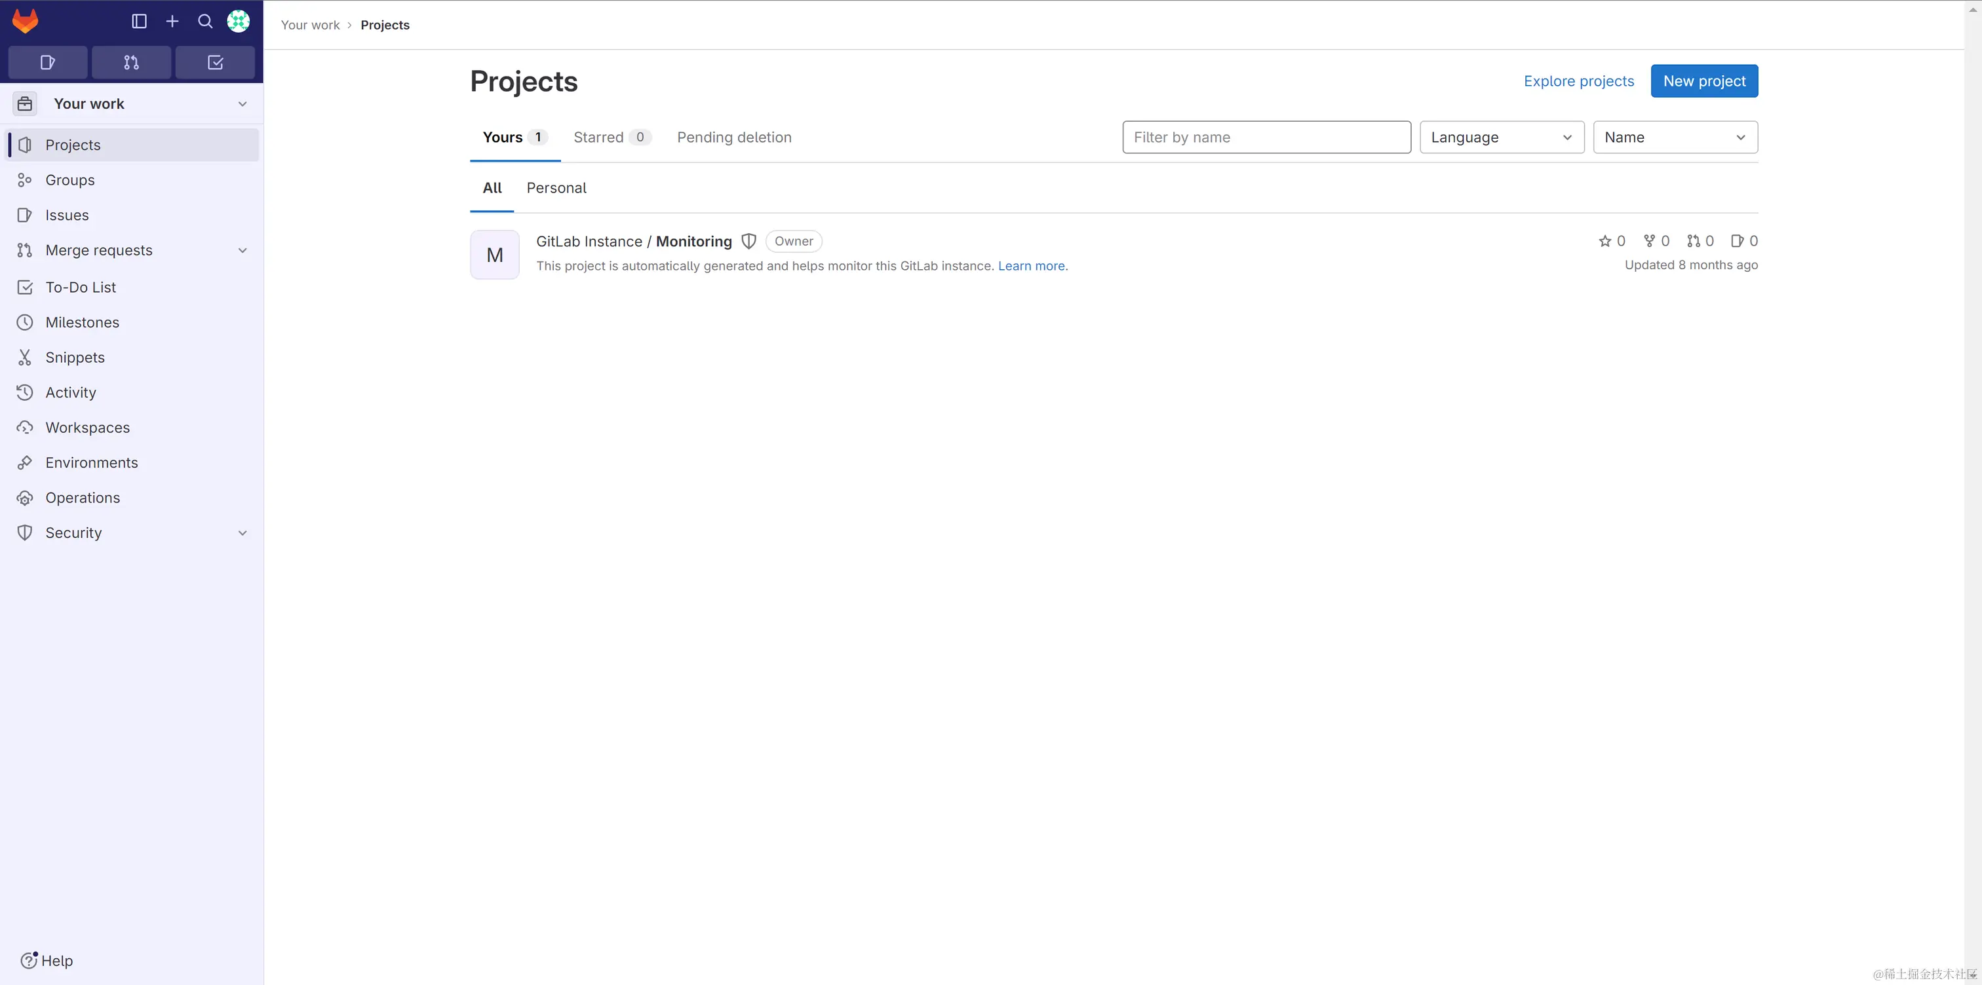Click the star count icon
1982x985 pixels.
click(x=1605, y=242)
